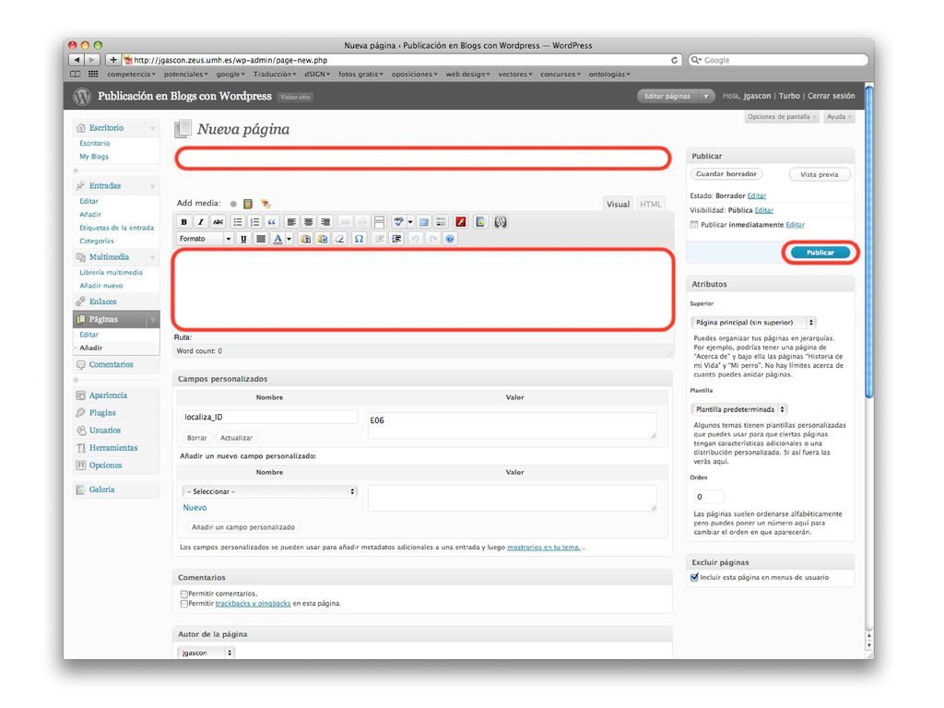
Task: Click Añadir un campo personalizado
Action: 243,527
